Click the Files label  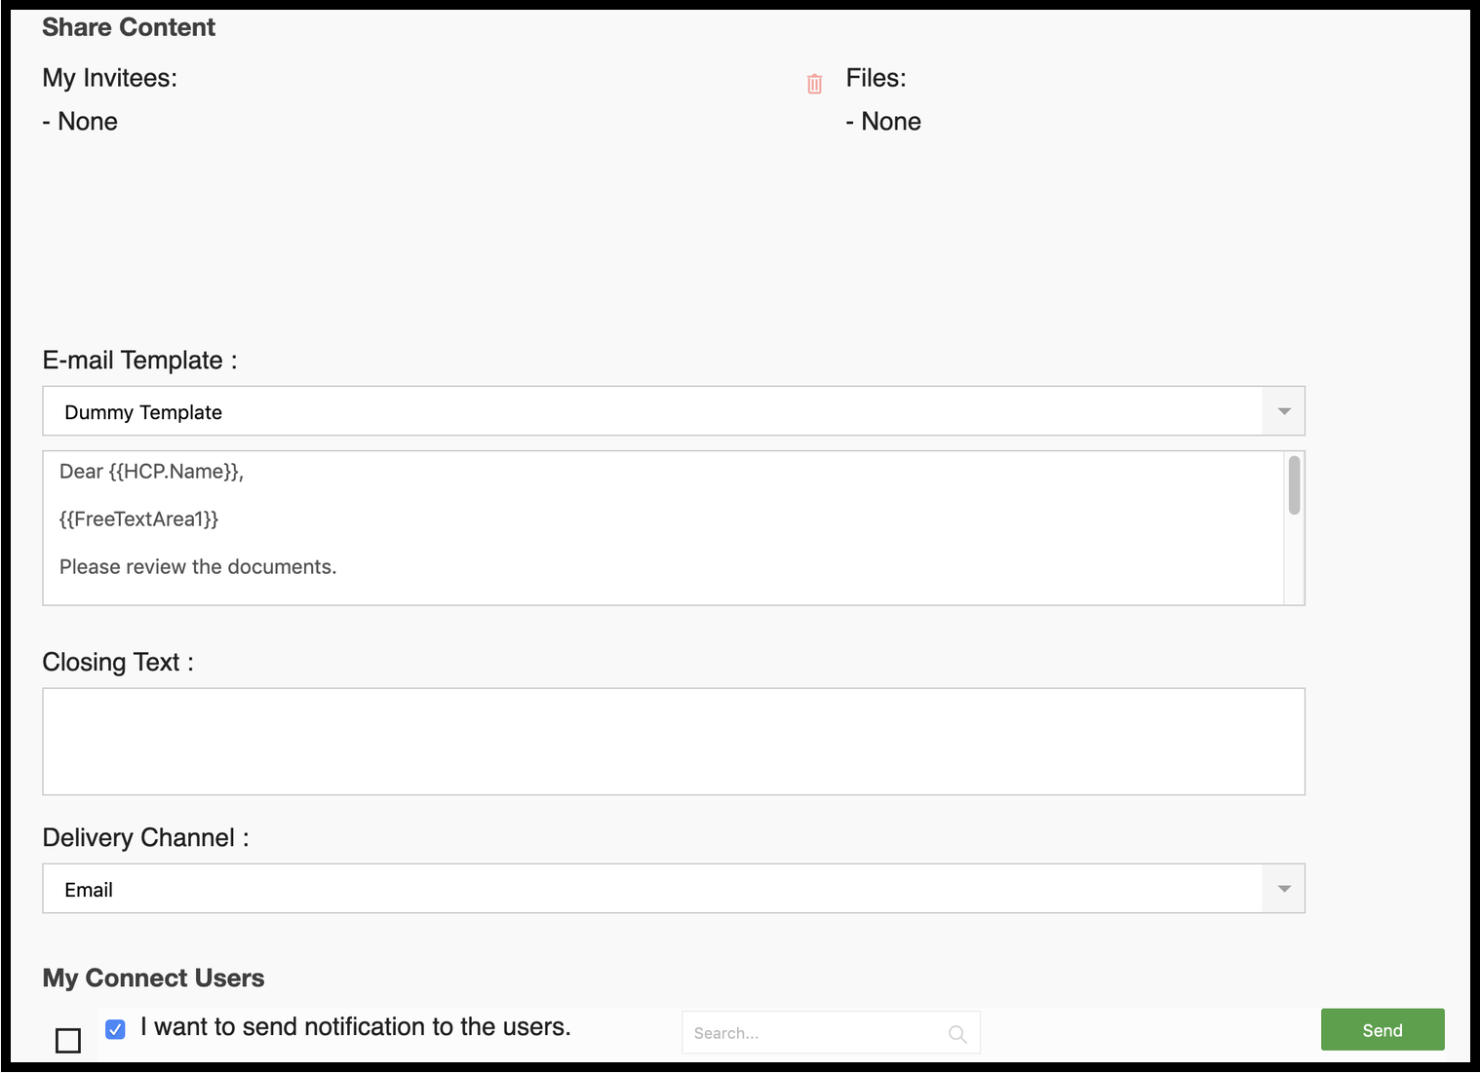click(x=876, y=78)
